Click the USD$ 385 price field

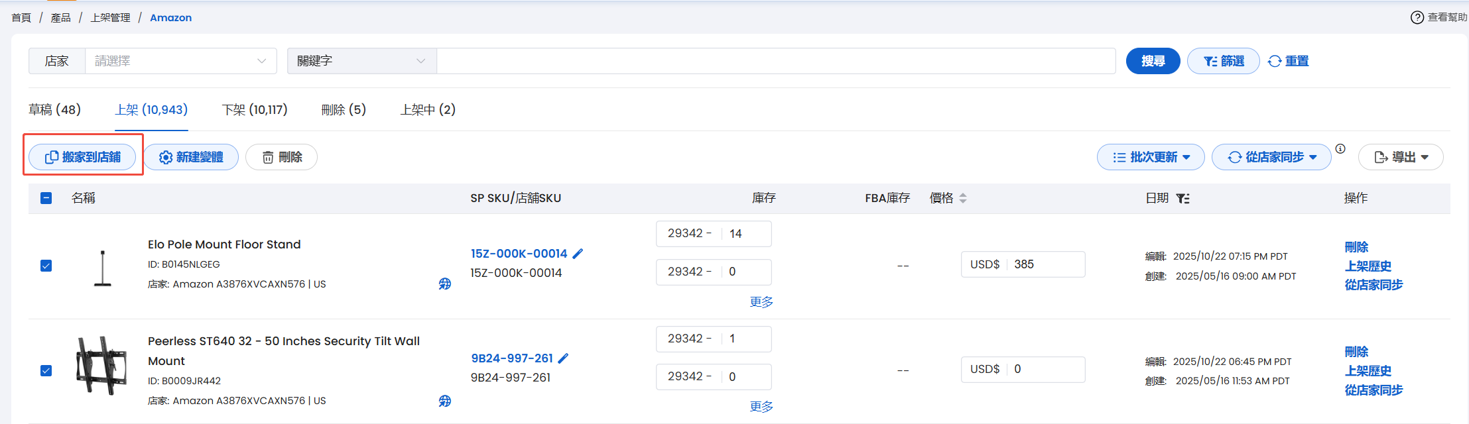coord(1046,264)
